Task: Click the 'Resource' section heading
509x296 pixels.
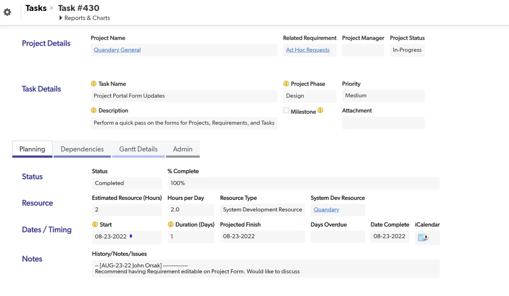Action: click(x=38, y=203)
